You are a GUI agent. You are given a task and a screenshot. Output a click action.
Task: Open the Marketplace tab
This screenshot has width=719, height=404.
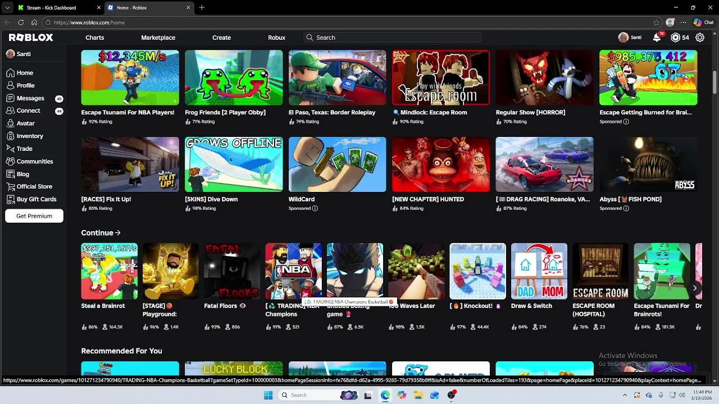(158, 38)
